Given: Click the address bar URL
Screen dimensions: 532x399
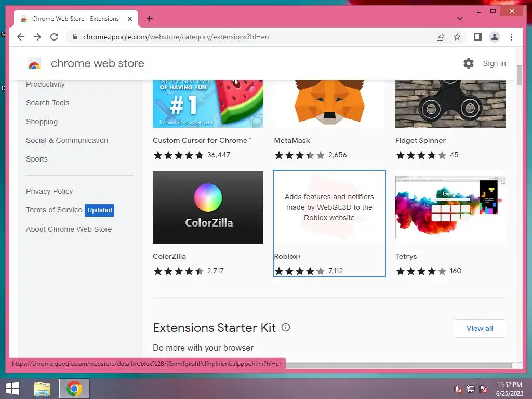Looking at the screenshot, I should 176,37.
